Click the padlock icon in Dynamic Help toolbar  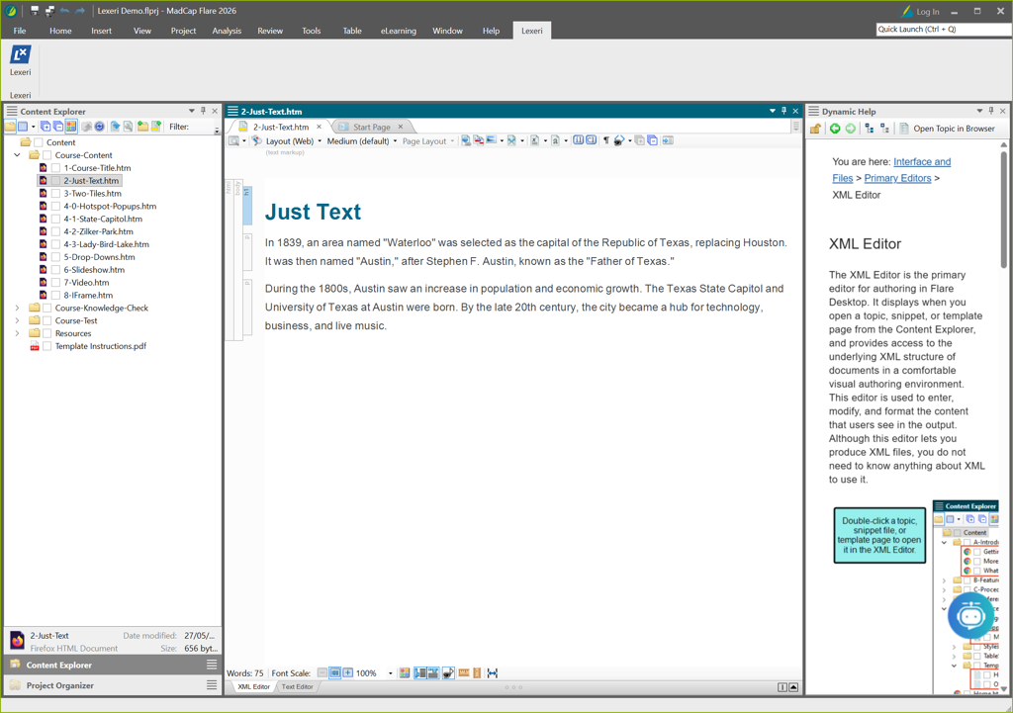coord(815,129)
